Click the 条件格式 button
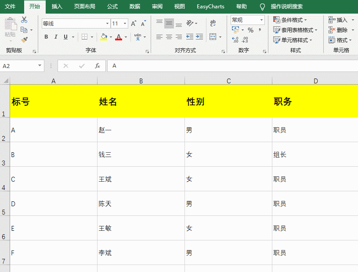Image resolution: width=358 pixels, height=272 pixels. (290, 20)
